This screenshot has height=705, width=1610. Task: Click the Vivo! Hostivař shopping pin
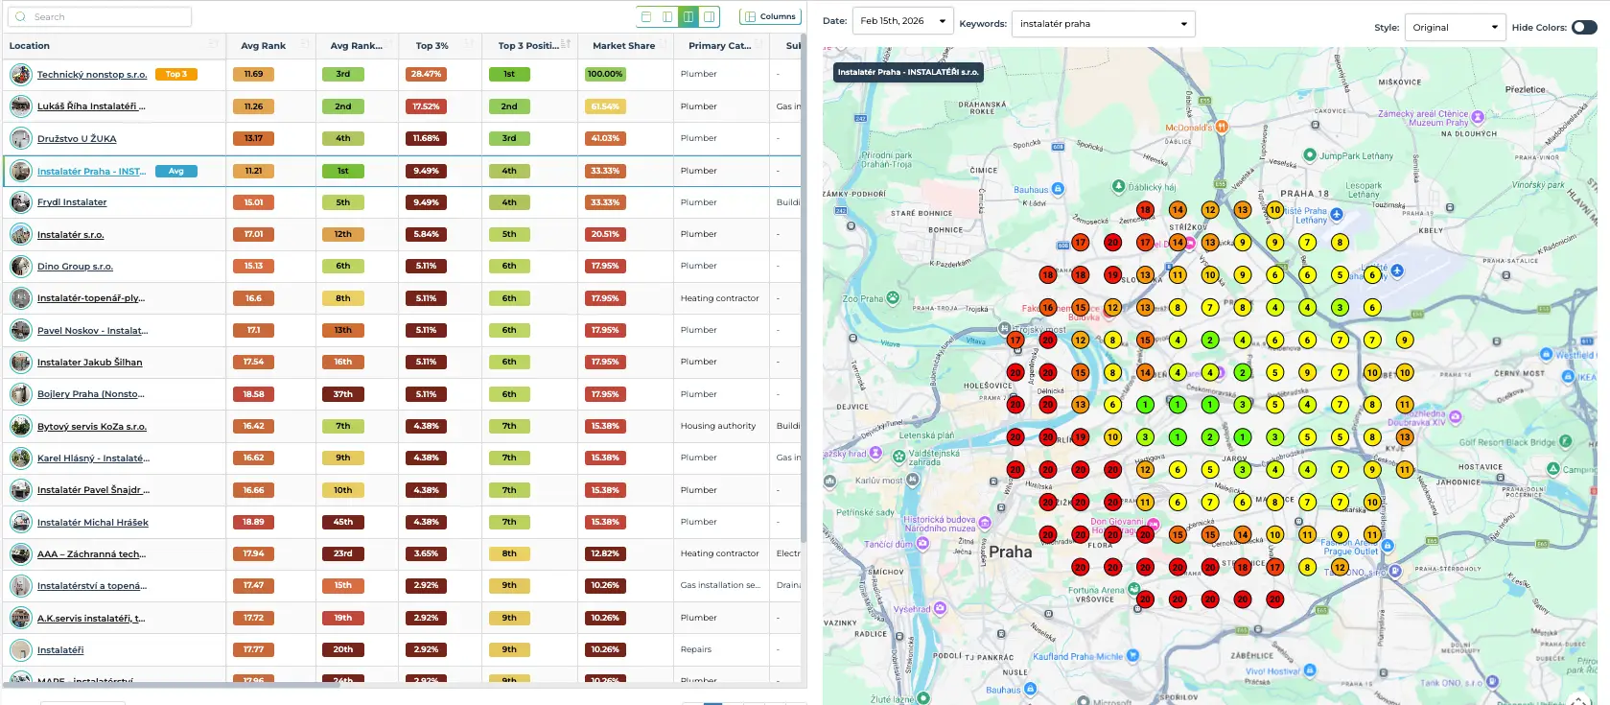tap(1310, 670)
